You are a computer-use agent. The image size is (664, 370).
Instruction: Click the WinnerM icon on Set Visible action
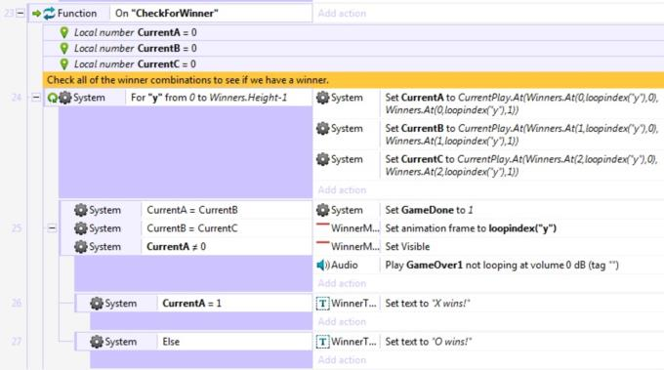point(322,243)
